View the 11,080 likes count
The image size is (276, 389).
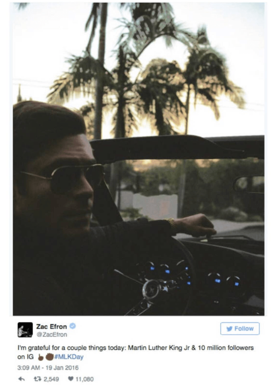[x=85, y=379]
